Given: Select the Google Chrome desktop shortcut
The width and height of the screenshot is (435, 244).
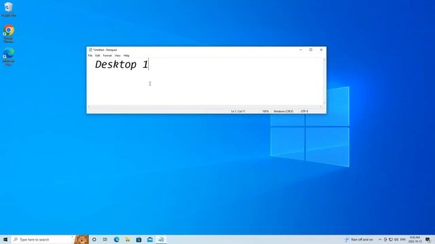Looking at the screenshot, I should pos(9,34).
